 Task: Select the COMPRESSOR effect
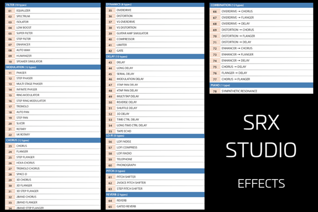pyautogui.click(x=155, y=39)
